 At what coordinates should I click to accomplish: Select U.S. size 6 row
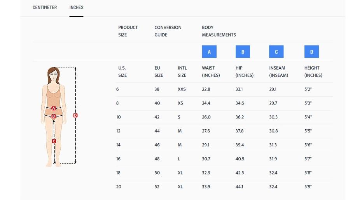tap(118, 89)
